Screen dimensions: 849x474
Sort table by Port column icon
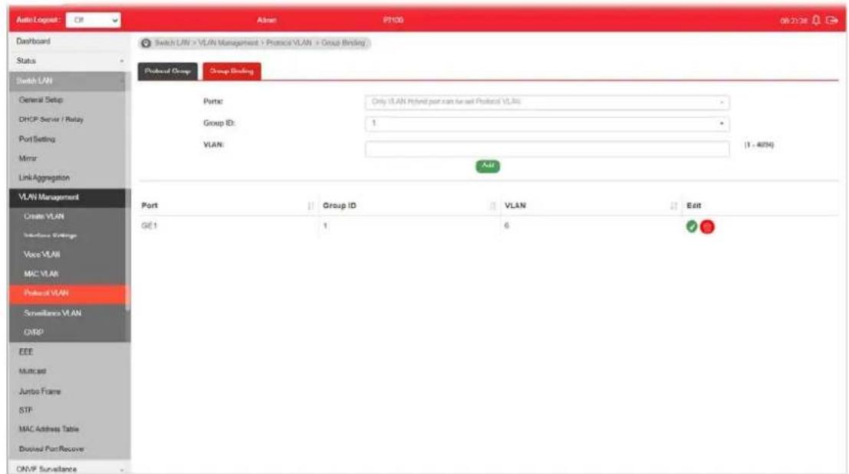311,206
